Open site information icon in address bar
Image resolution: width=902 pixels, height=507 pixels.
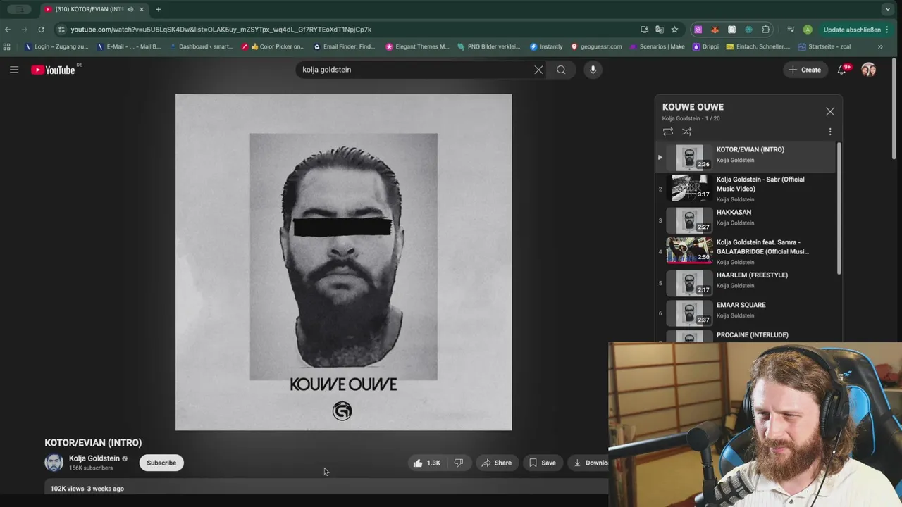62,30
